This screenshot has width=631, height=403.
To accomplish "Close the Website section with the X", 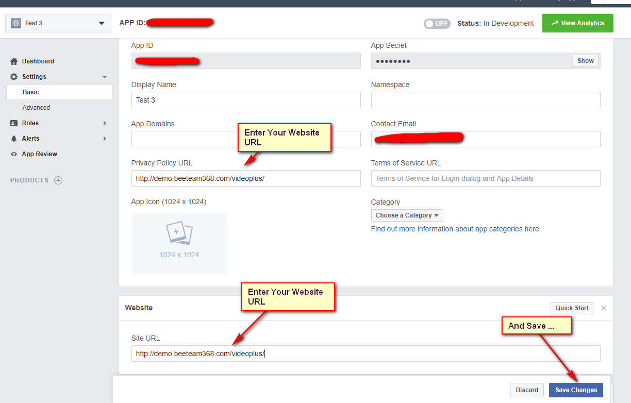I will 604,308.
